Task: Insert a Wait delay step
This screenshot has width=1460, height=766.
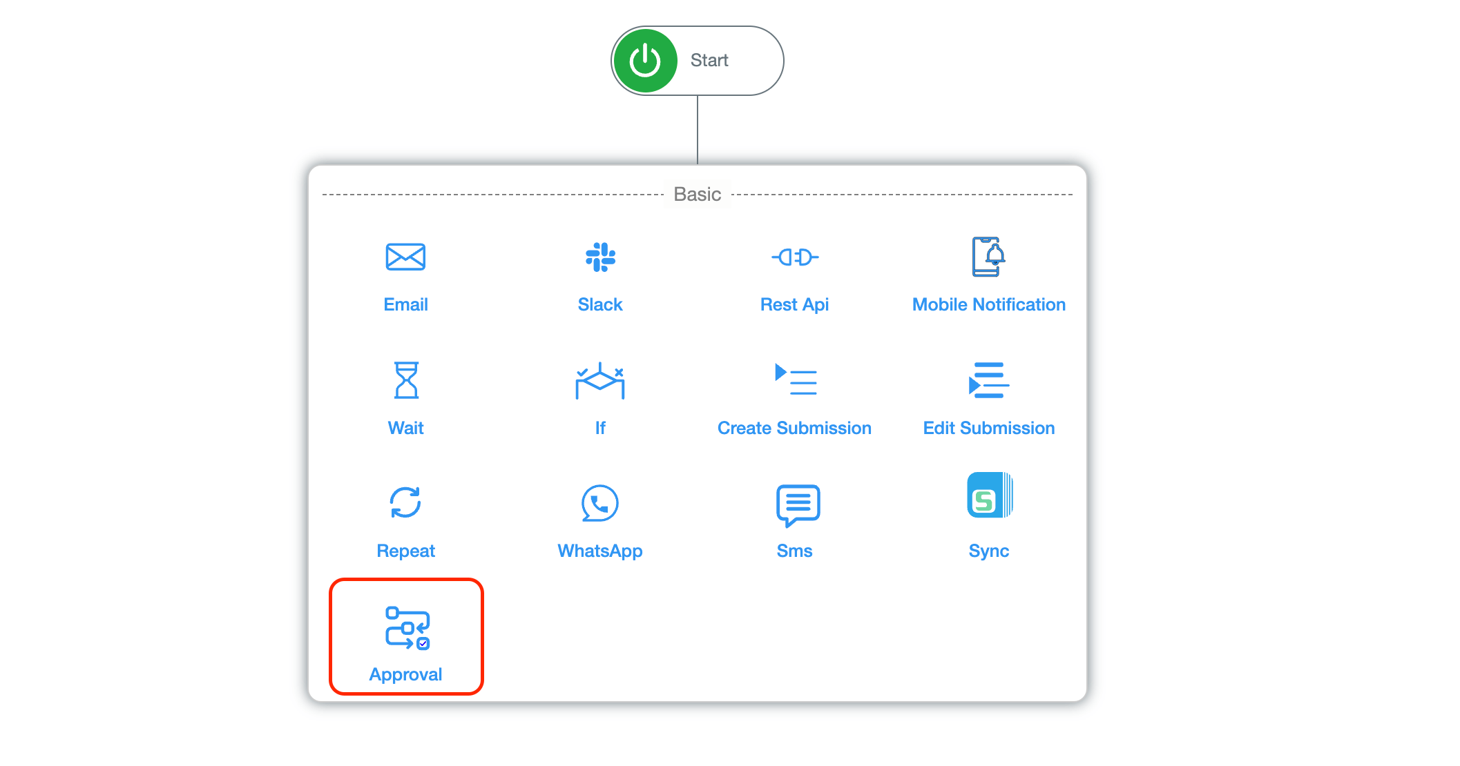Action: (407, 397)
